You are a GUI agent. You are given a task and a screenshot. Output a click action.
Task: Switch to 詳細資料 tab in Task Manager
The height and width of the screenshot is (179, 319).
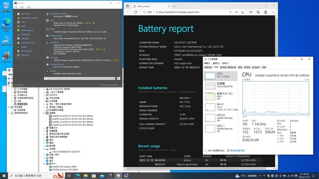[256, 67]
